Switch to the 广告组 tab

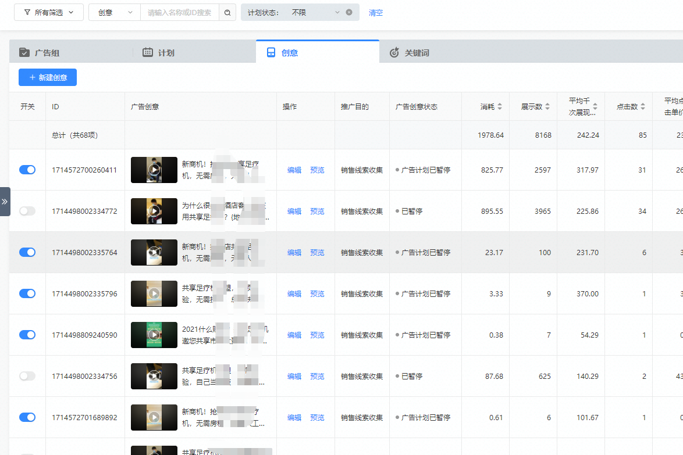pyautogui.click(x=70, y=53)
